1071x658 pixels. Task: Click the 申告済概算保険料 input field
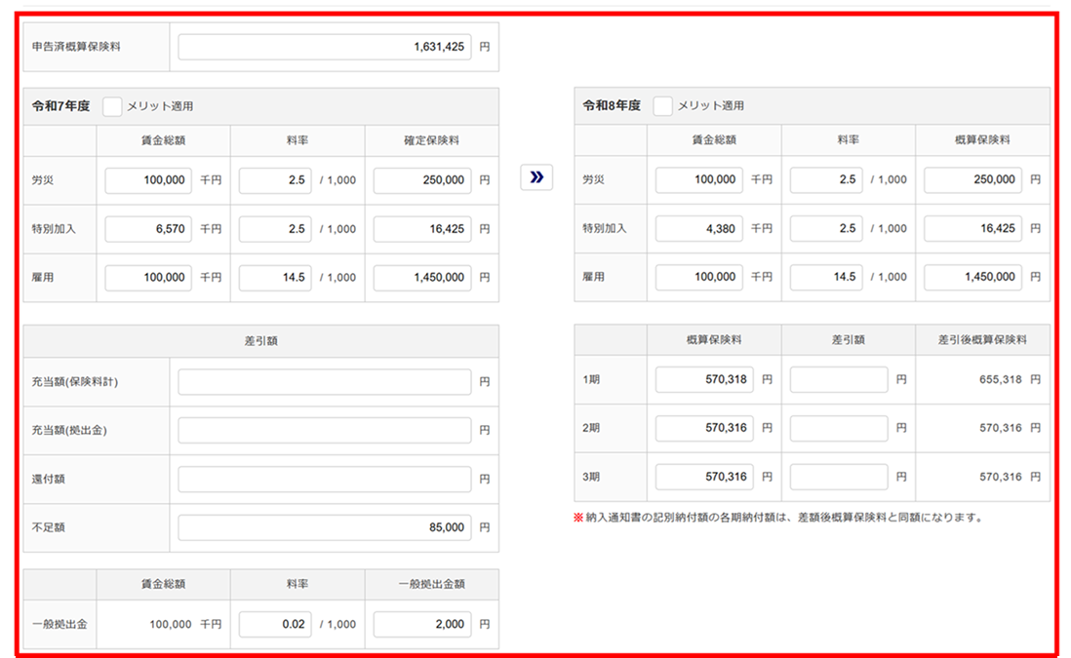(324, 47)
